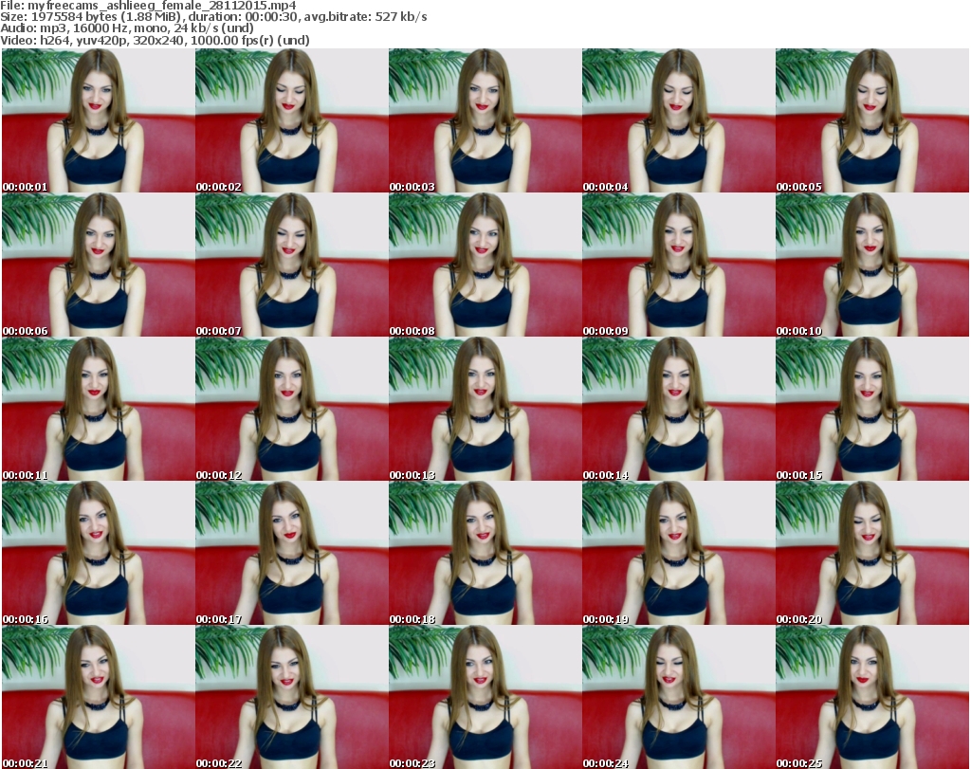The height and width of the screenshot is (769, 971).
Task: Open the thumbnail frame stamped 00:00:13
Action: click(x=485, y=409)
